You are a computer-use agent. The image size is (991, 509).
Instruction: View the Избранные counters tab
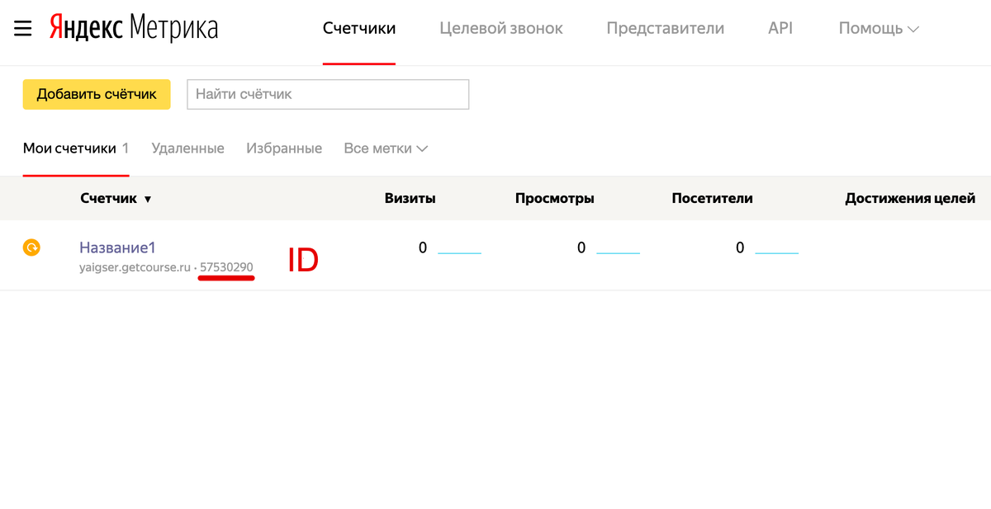pyautogui.click(x=284, y=148)
